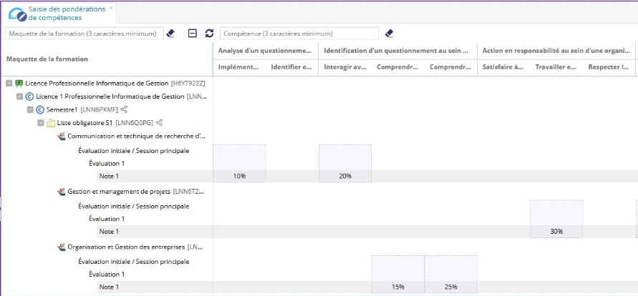
Task: Click the refresh arrows icon in toolbar
Action: (x=209, y=34)
